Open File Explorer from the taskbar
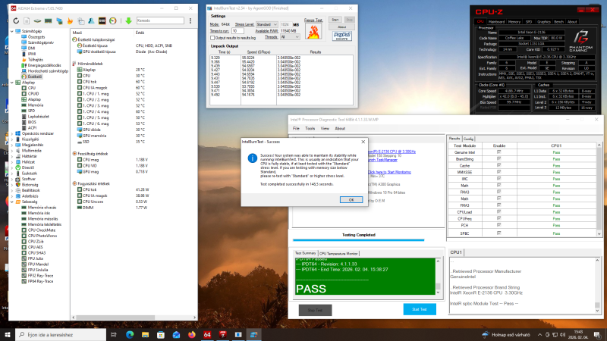This screenshot has width=607, height=341. tap(145, 335)
